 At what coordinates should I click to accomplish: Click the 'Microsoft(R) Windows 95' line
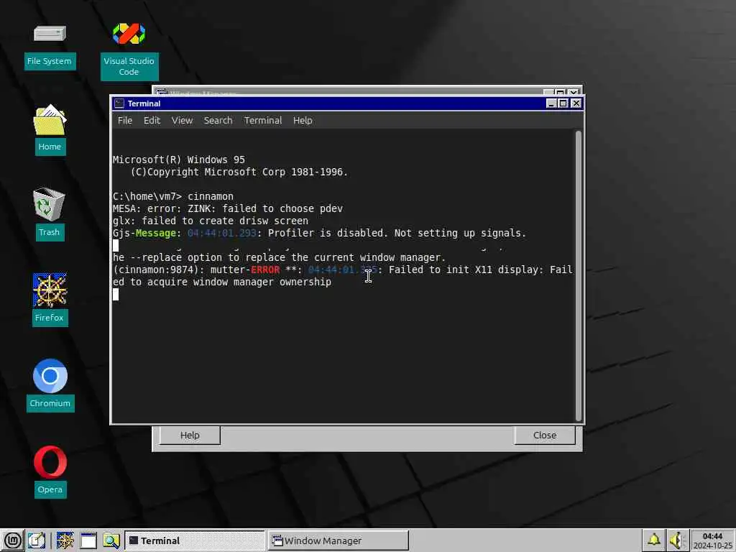coord(179,160)
